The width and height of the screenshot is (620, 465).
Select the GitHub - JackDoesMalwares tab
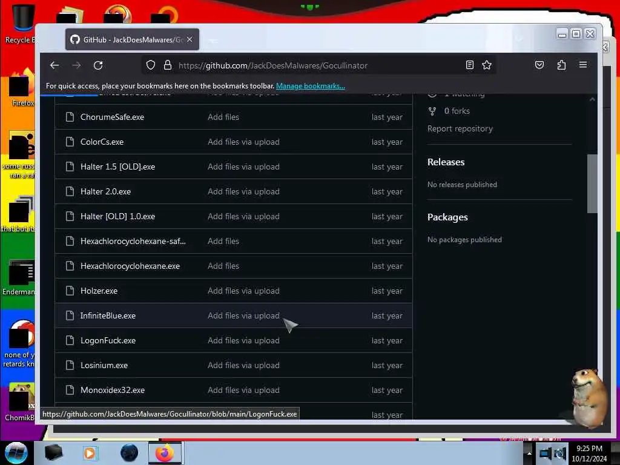tap(132, 39)
